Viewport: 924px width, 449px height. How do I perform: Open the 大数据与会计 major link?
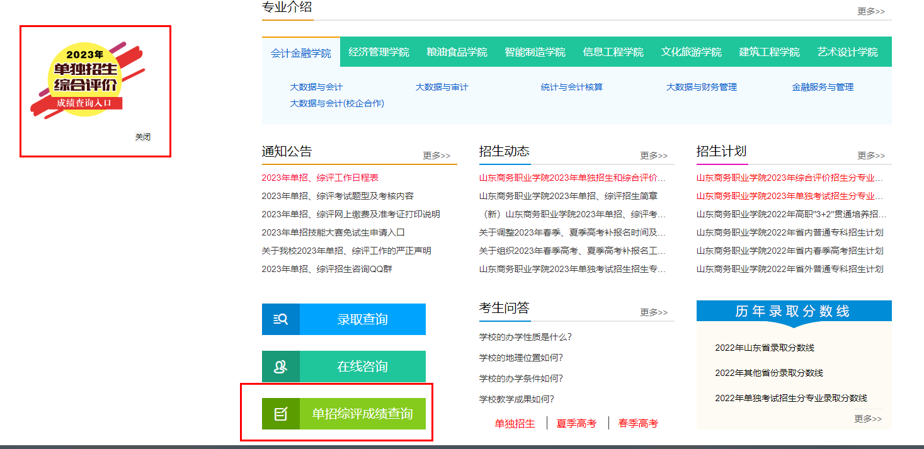(x=316, y=87)
